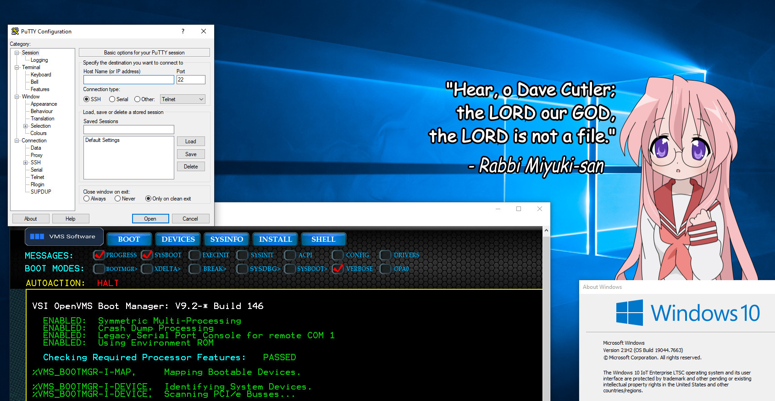Select Rlogin in the category tree
Image resolution: width=775 pixels, height=401 pixels.
coord(38,184)
